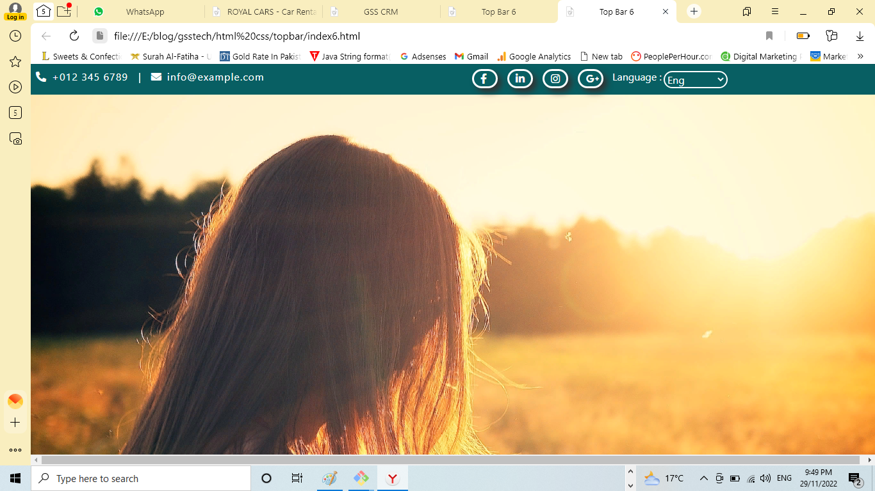Image resolution: width=875 pixels, height=491 pixels.
Task: Open the screenshot camera icon in sidebar
Action: (15, 138)
